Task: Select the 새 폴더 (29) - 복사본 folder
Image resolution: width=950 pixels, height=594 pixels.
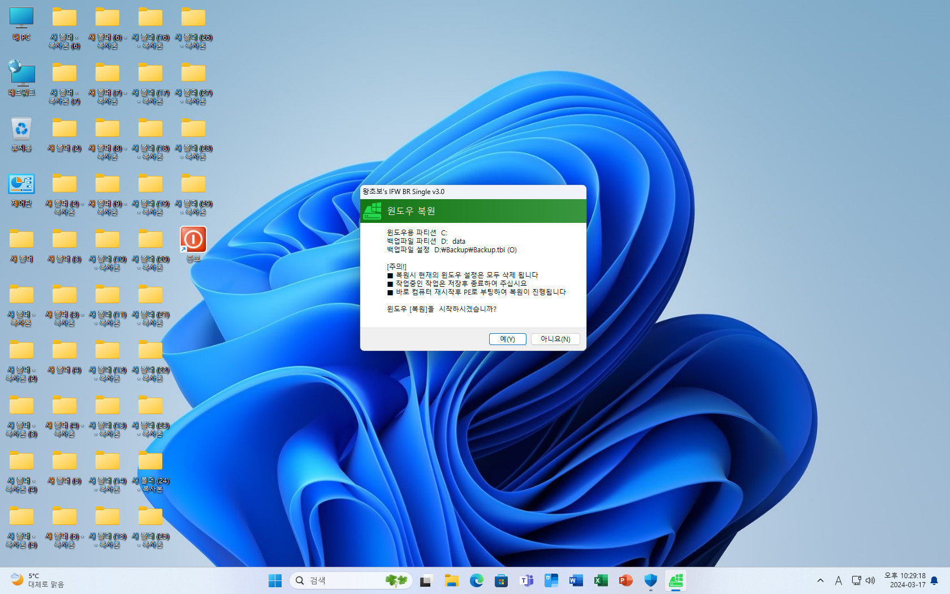Action: point(193,195)
